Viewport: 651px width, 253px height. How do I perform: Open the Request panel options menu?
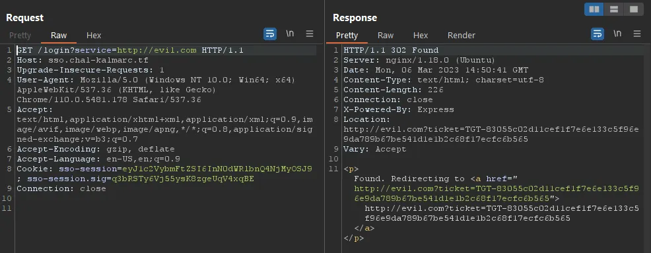pos(310,34)
